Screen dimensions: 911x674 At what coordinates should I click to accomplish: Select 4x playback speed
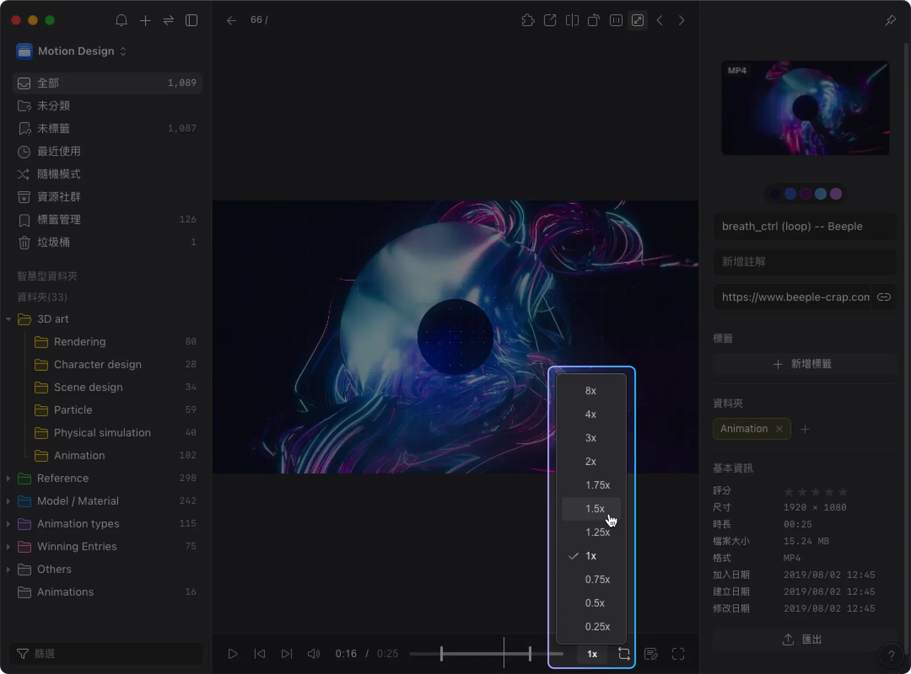591,415
